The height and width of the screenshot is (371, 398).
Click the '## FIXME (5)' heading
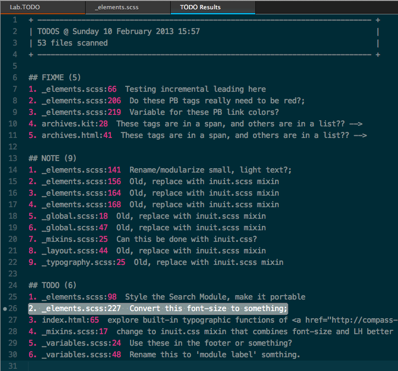click(54, 77)
